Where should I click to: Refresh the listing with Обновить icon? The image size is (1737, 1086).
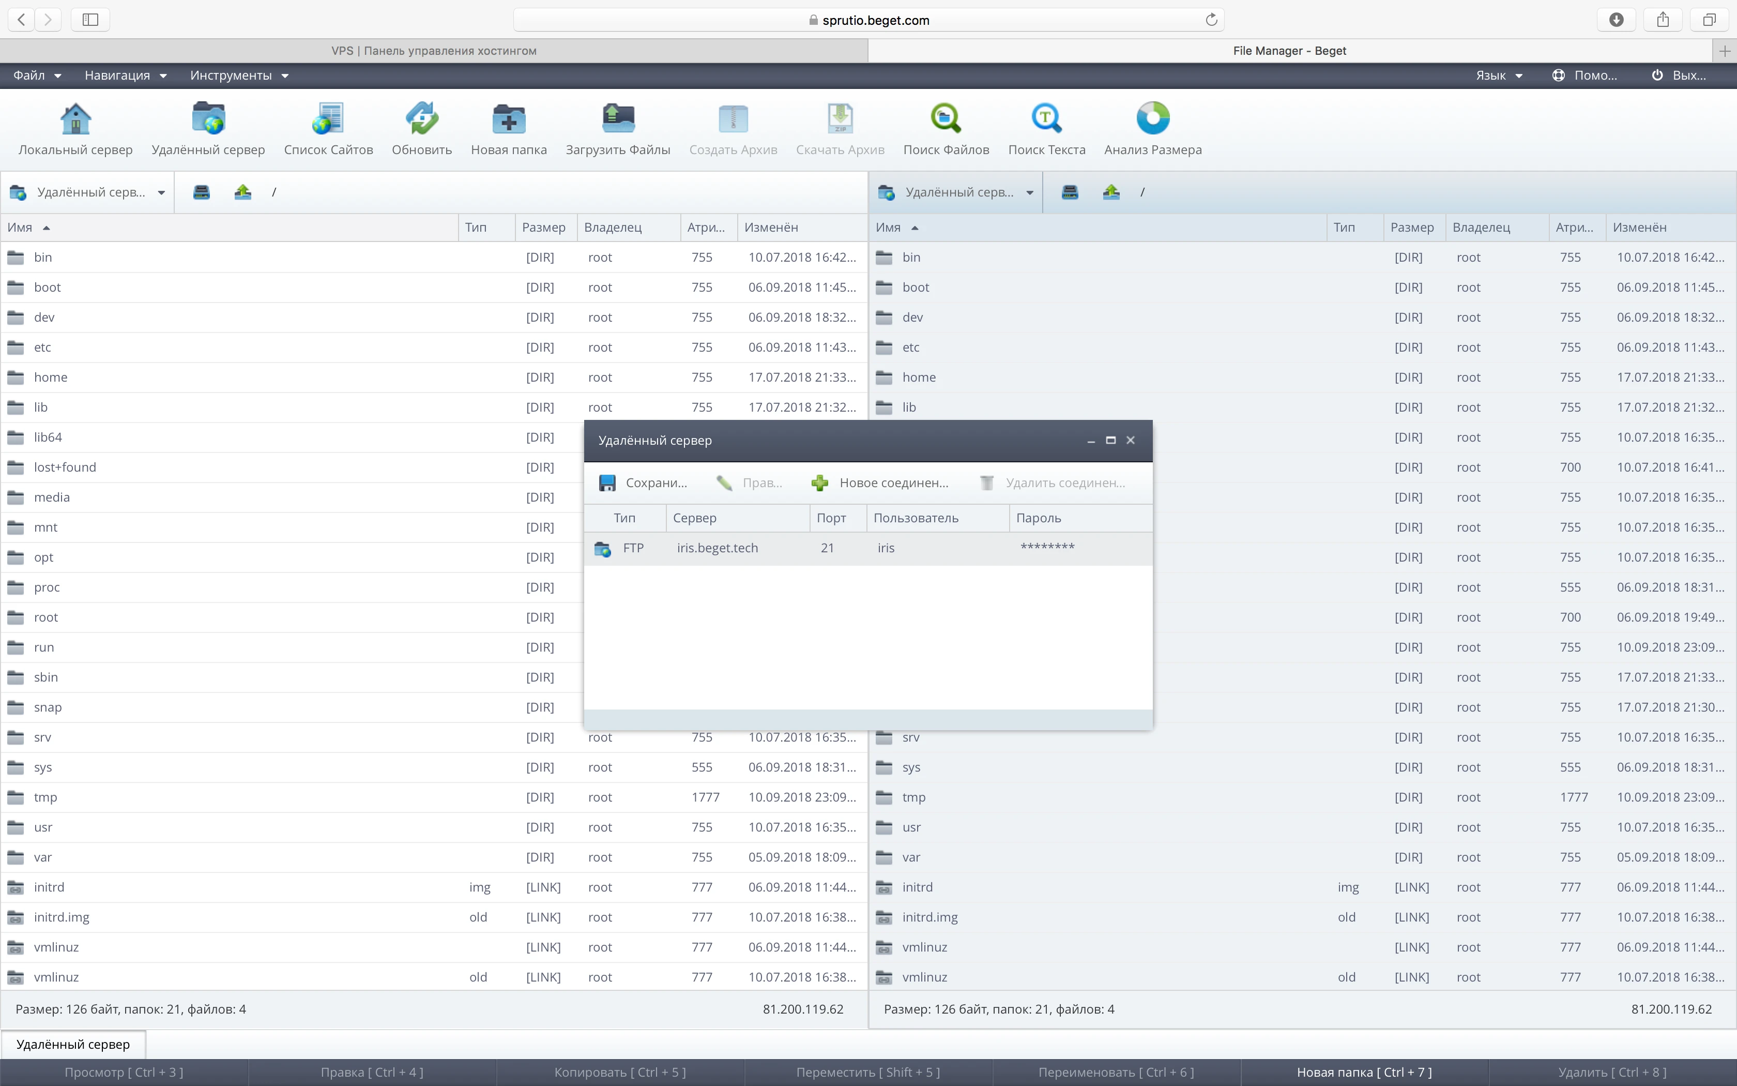coord(421,119)
